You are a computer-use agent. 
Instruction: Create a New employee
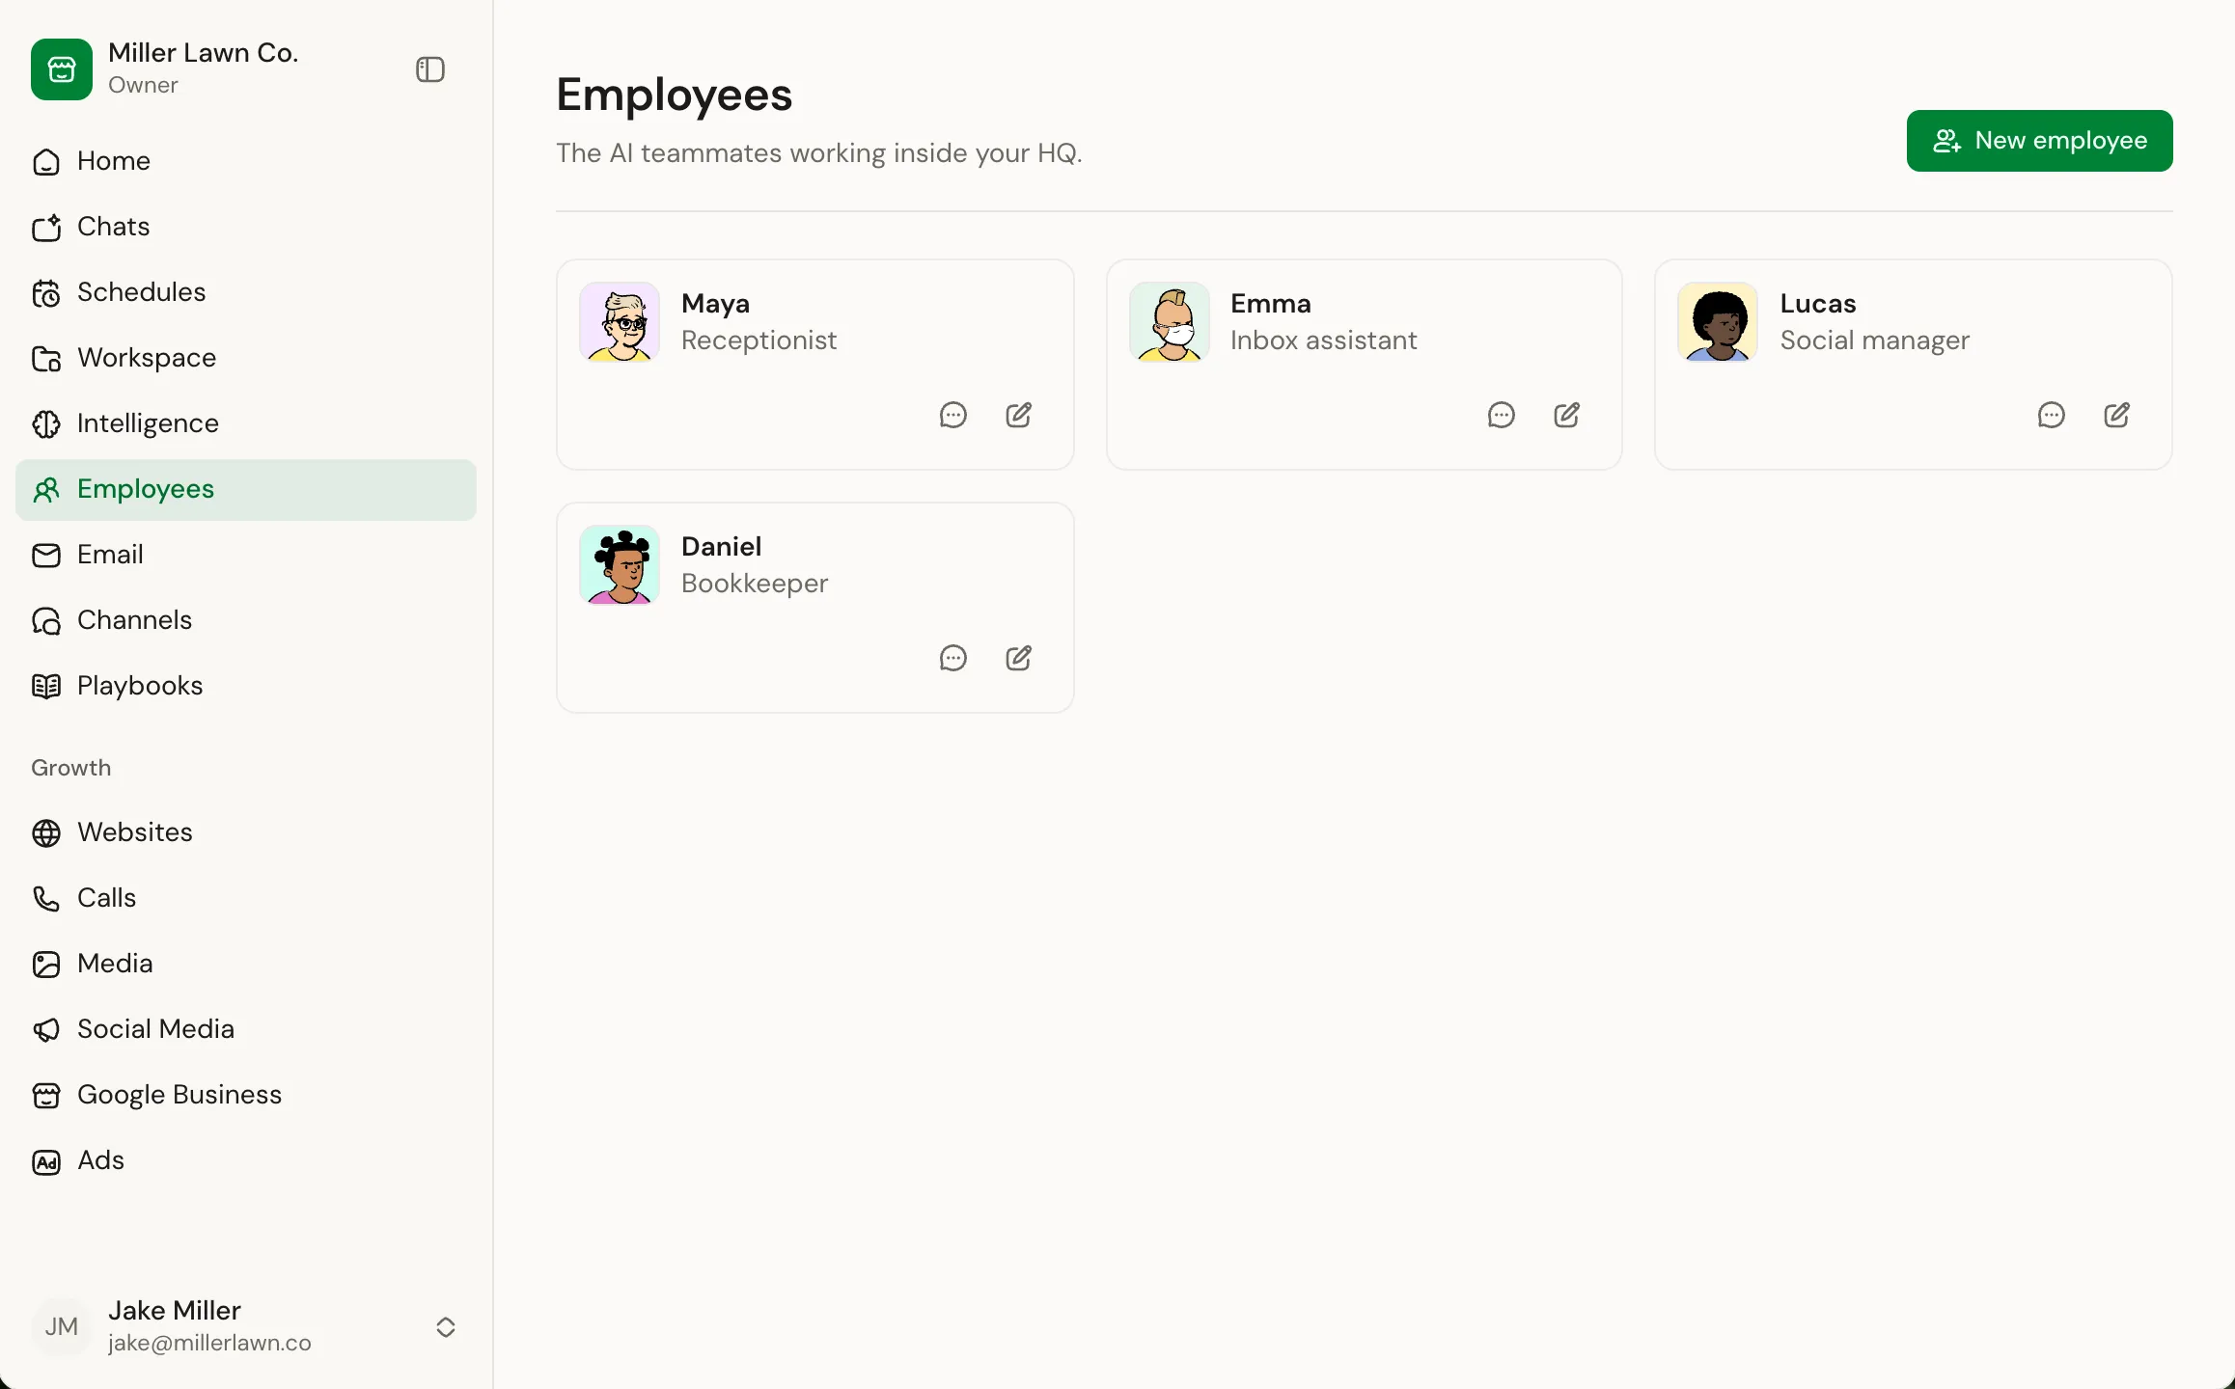tap(2039, 141)
